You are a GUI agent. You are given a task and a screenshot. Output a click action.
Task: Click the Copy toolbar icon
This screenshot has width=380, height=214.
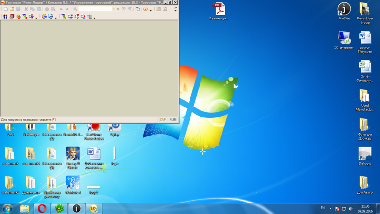click(x=32, y=9)
